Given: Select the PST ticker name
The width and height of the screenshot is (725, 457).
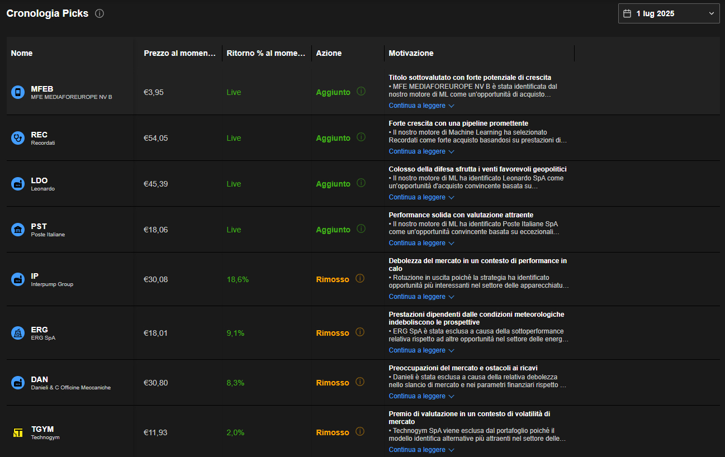Looking at the screenshot, I should [39, 226].
